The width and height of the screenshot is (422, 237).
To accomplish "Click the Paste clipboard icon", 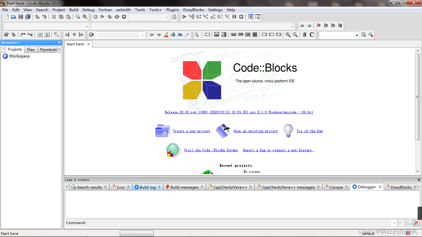I will (x=68, y=17).
